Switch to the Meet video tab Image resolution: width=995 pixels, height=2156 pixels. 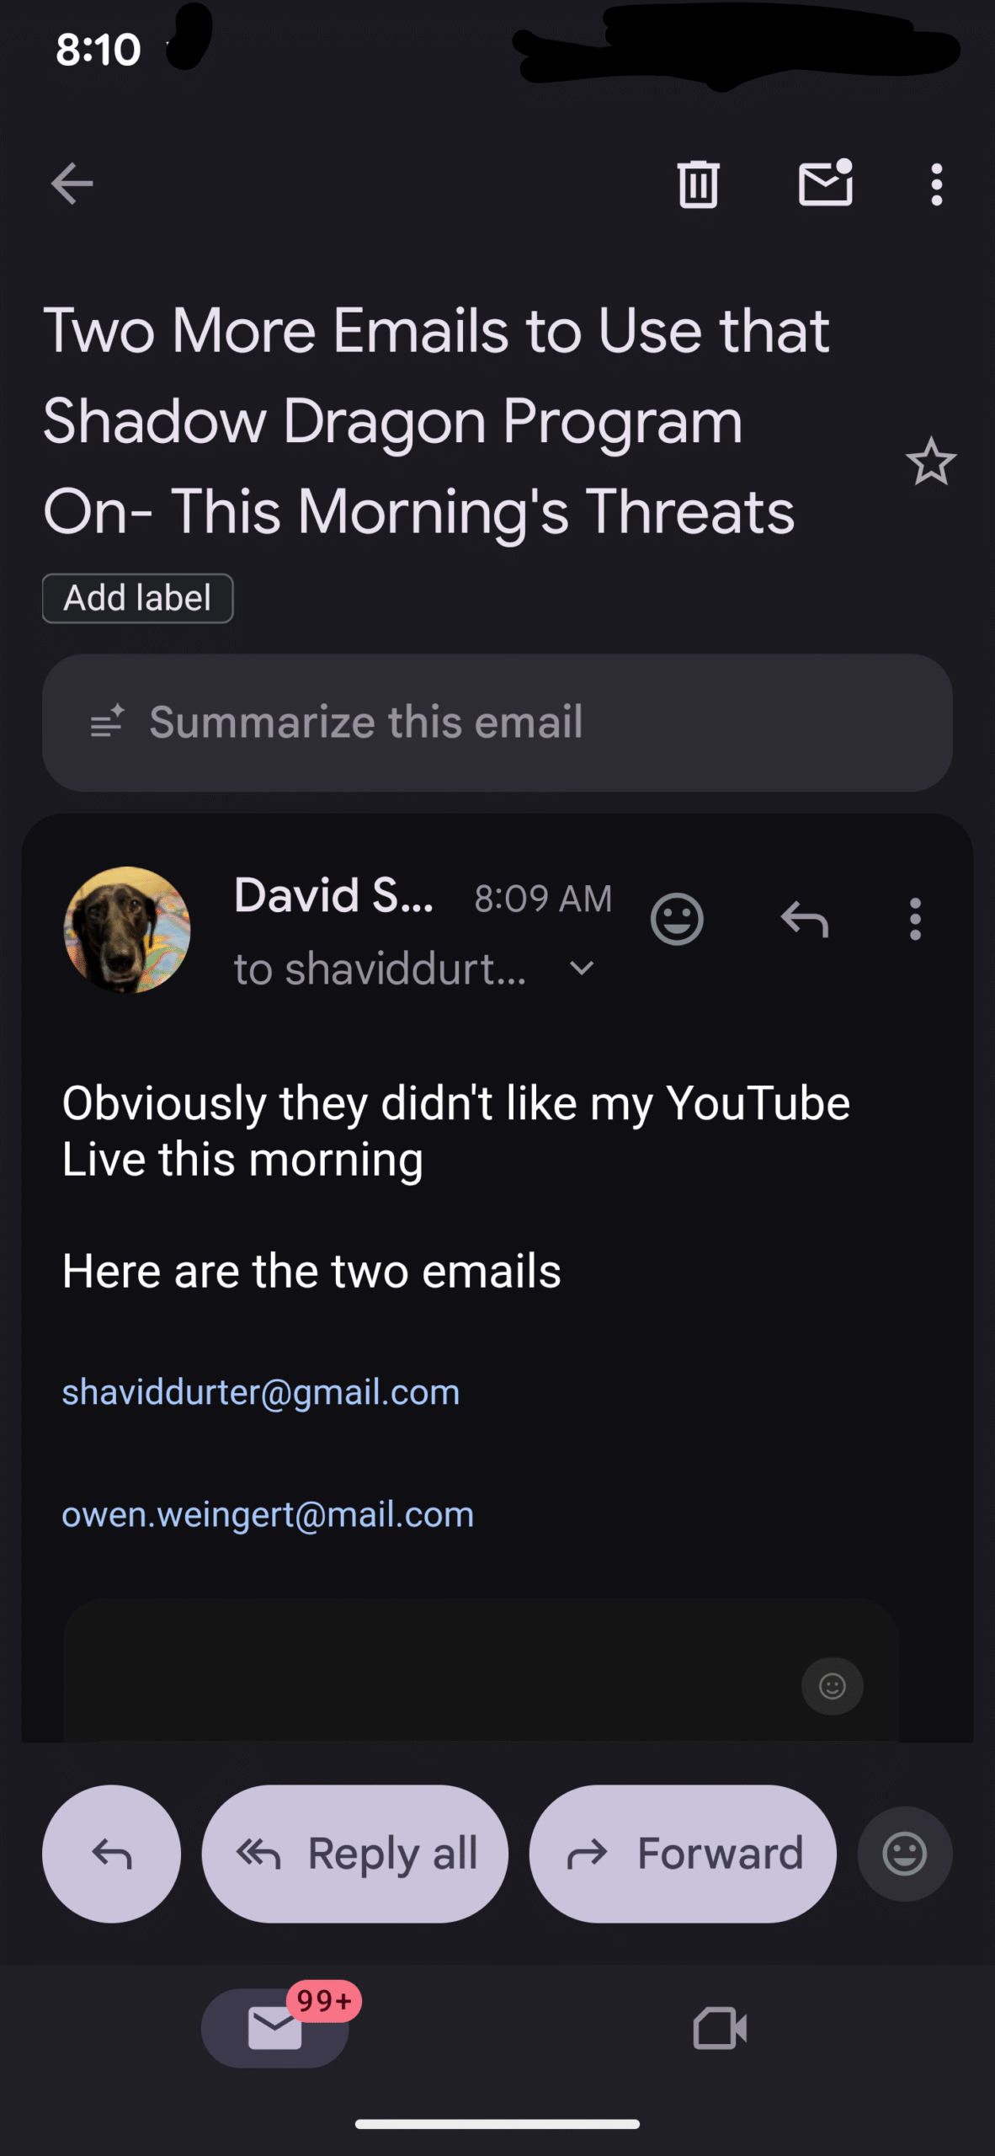720,2028
